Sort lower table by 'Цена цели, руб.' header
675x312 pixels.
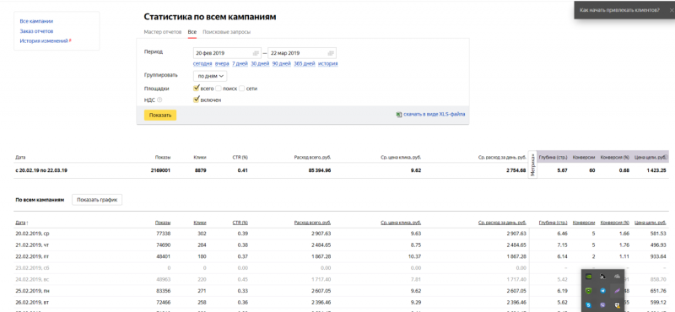click(x=651, y=223)
